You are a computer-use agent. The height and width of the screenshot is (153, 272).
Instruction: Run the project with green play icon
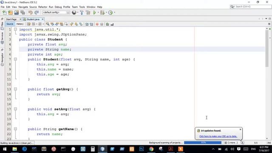click(x=94, y=12)
